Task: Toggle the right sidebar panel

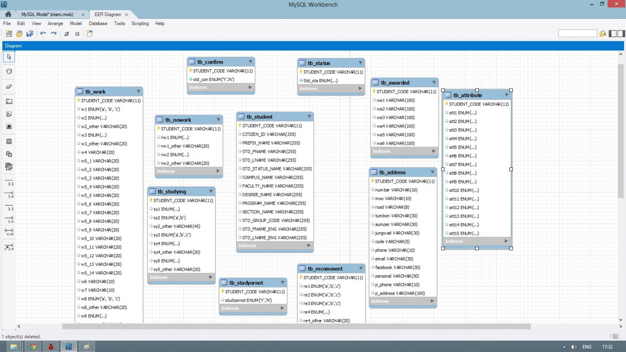Action: click(621, 34)
